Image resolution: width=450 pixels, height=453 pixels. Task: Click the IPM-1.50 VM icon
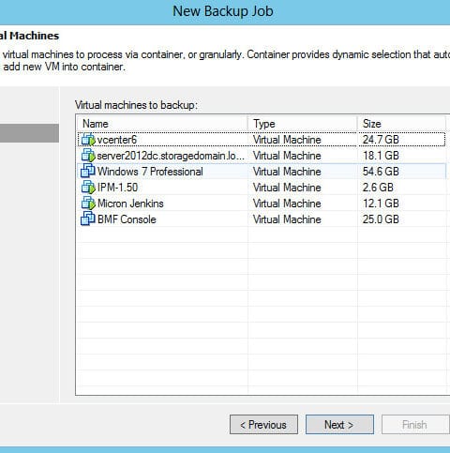click(88, 188)
